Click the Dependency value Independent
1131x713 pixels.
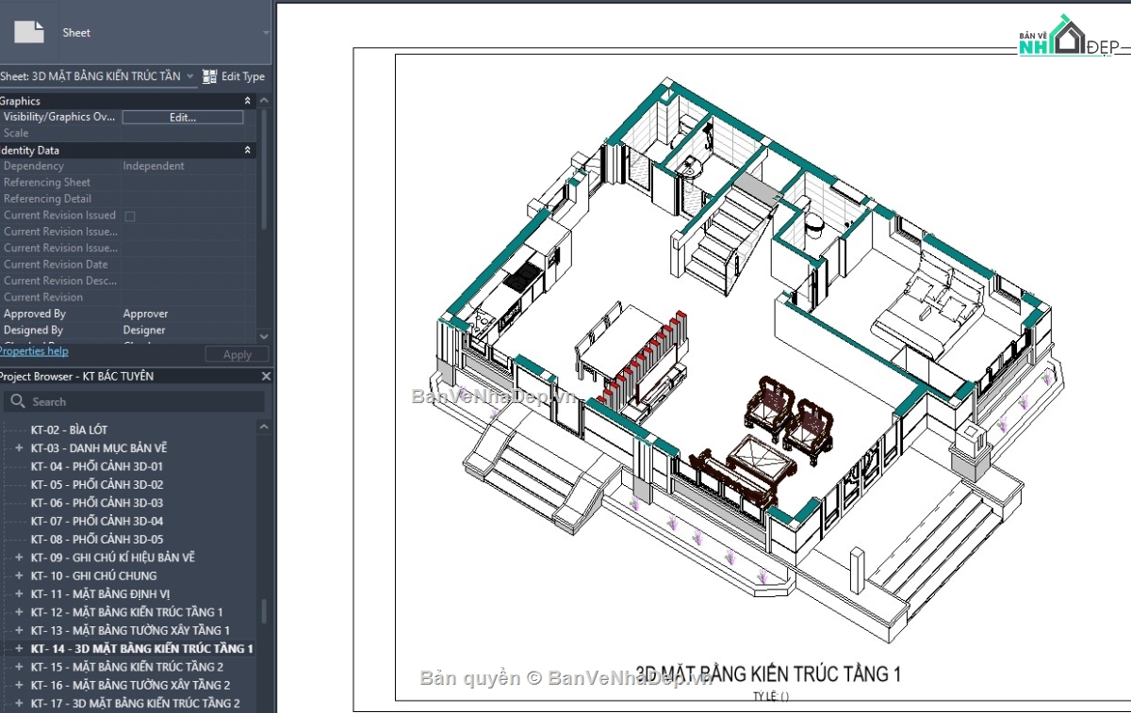pos(154,167)
